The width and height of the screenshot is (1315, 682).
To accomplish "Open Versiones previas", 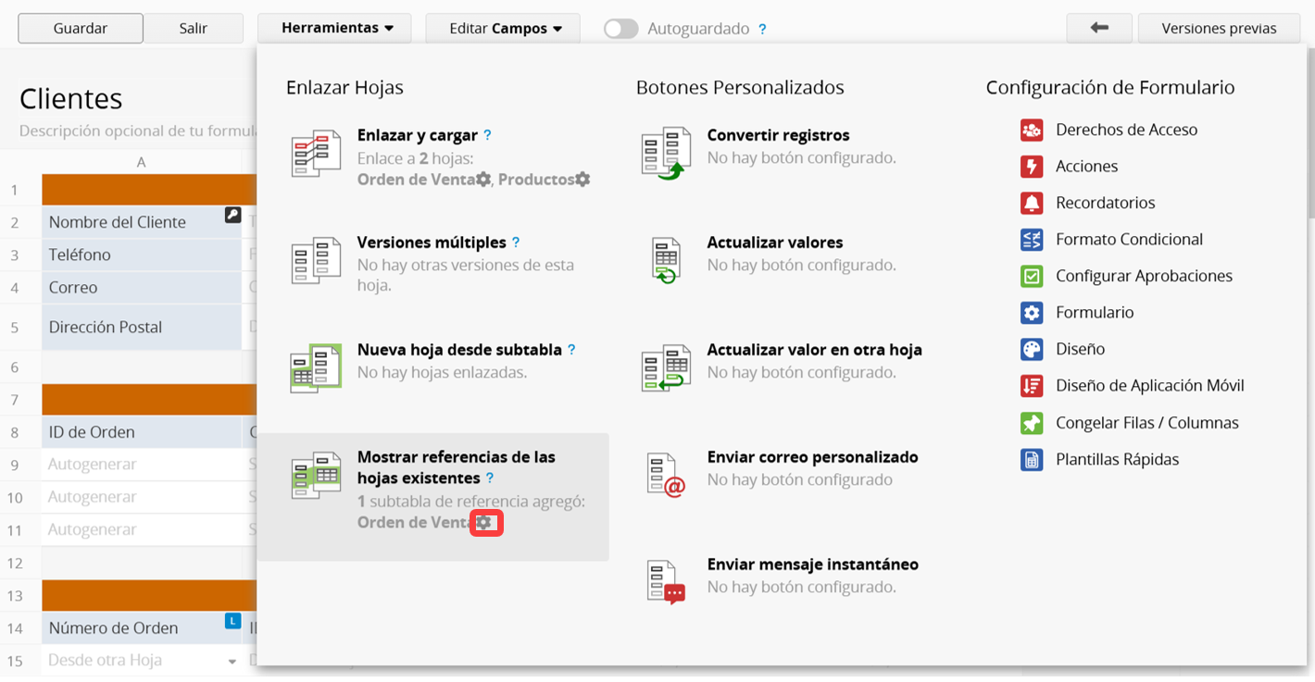I will tap(1219, 29).
